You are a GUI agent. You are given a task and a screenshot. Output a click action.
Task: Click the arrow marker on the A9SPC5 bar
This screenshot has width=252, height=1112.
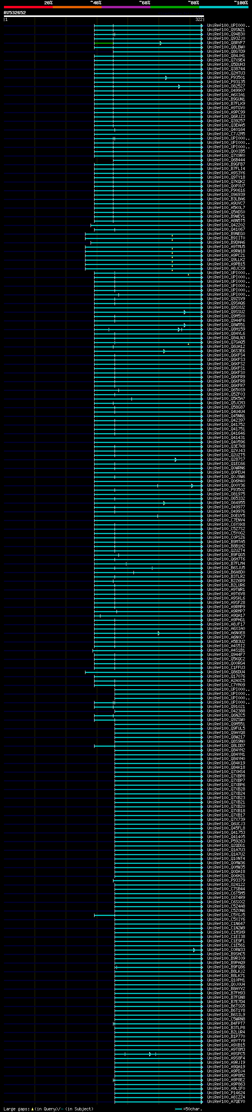[150, 1054]
